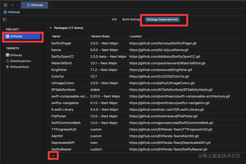The image size is (246, 164).
Task: Click the EhPandaTests target icon
Action: (7, 67)
